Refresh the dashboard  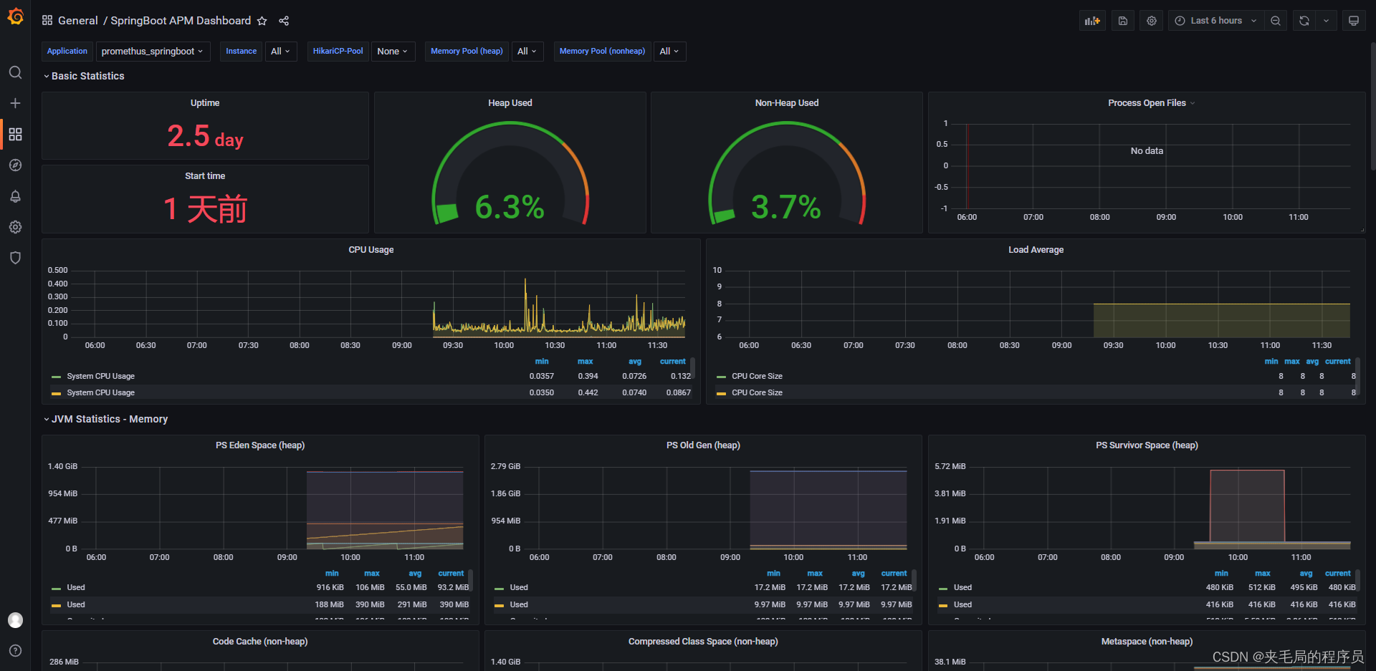point(1304,21)
